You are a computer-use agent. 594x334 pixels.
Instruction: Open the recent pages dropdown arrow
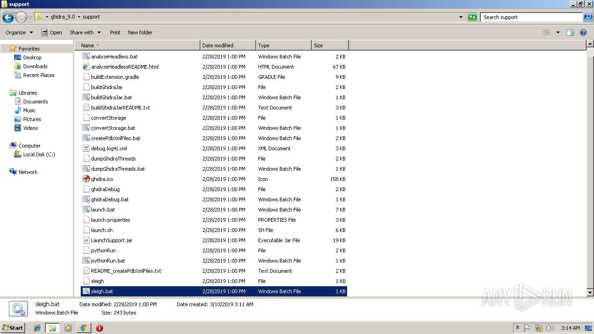30,18
